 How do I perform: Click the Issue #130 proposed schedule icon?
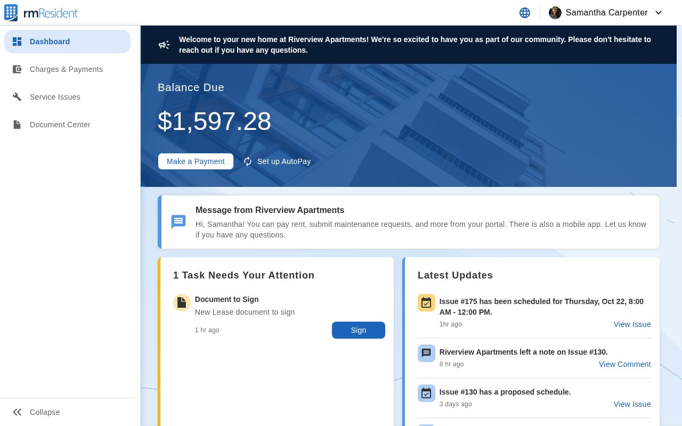tap(426, 393)
